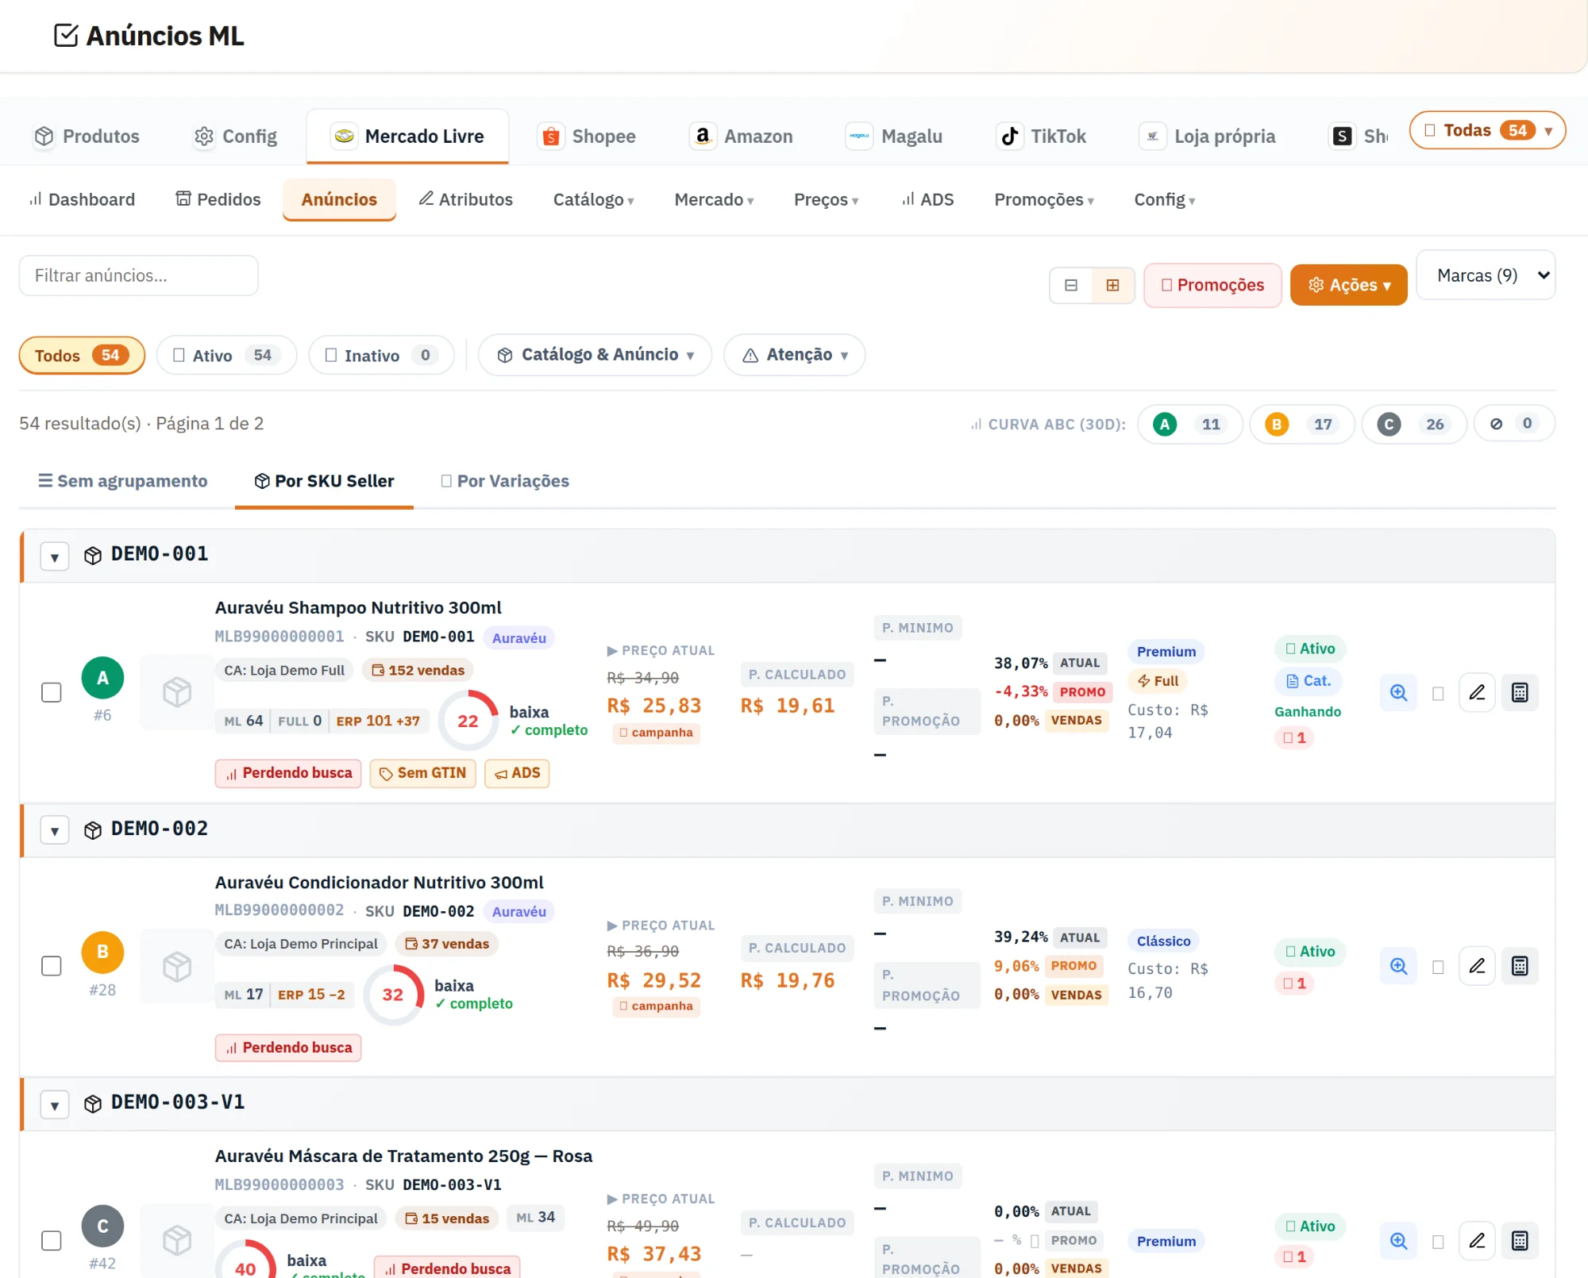This screenshot has height=1278, width=1588.
Task: Filter by Inativo 0 listings
Action: tap(381, 356)
